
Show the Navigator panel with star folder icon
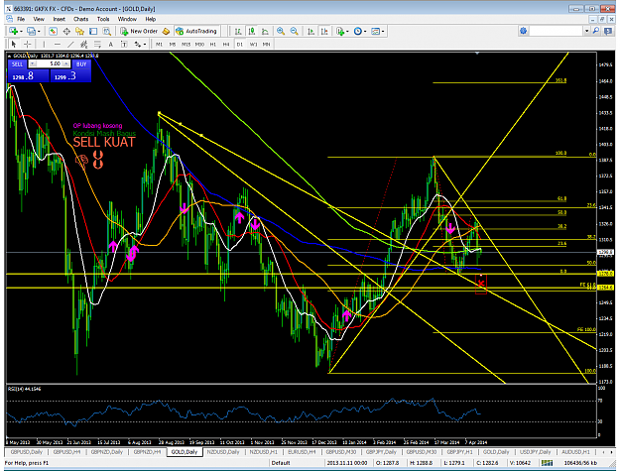[x=80, y=31]
